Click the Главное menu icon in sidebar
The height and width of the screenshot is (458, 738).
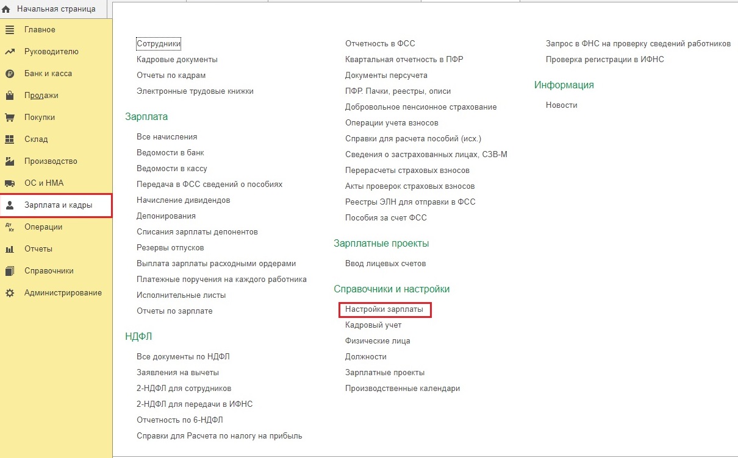(10, 30)
